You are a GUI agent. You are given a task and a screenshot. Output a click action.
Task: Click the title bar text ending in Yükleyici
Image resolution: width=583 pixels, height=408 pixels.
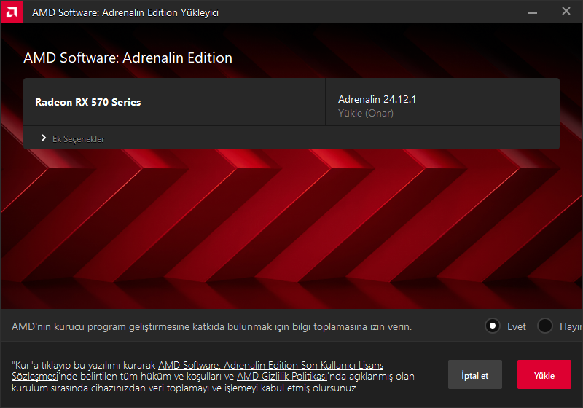pos(125,12)
